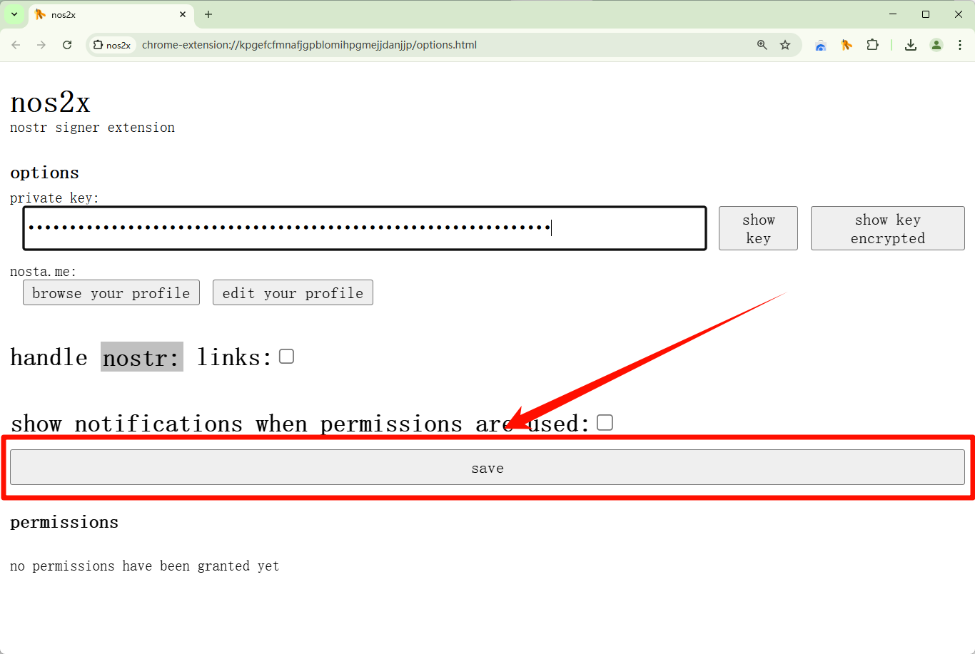This screenshot has width=975, height=654.
Task: Open the Extensions puzzle-piece menu
Action: click(x=872, y=45)
